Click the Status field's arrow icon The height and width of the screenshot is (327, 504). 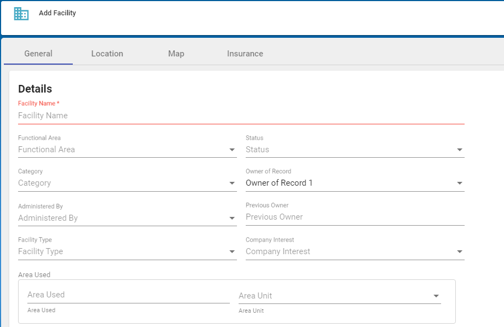click(460, 150)
